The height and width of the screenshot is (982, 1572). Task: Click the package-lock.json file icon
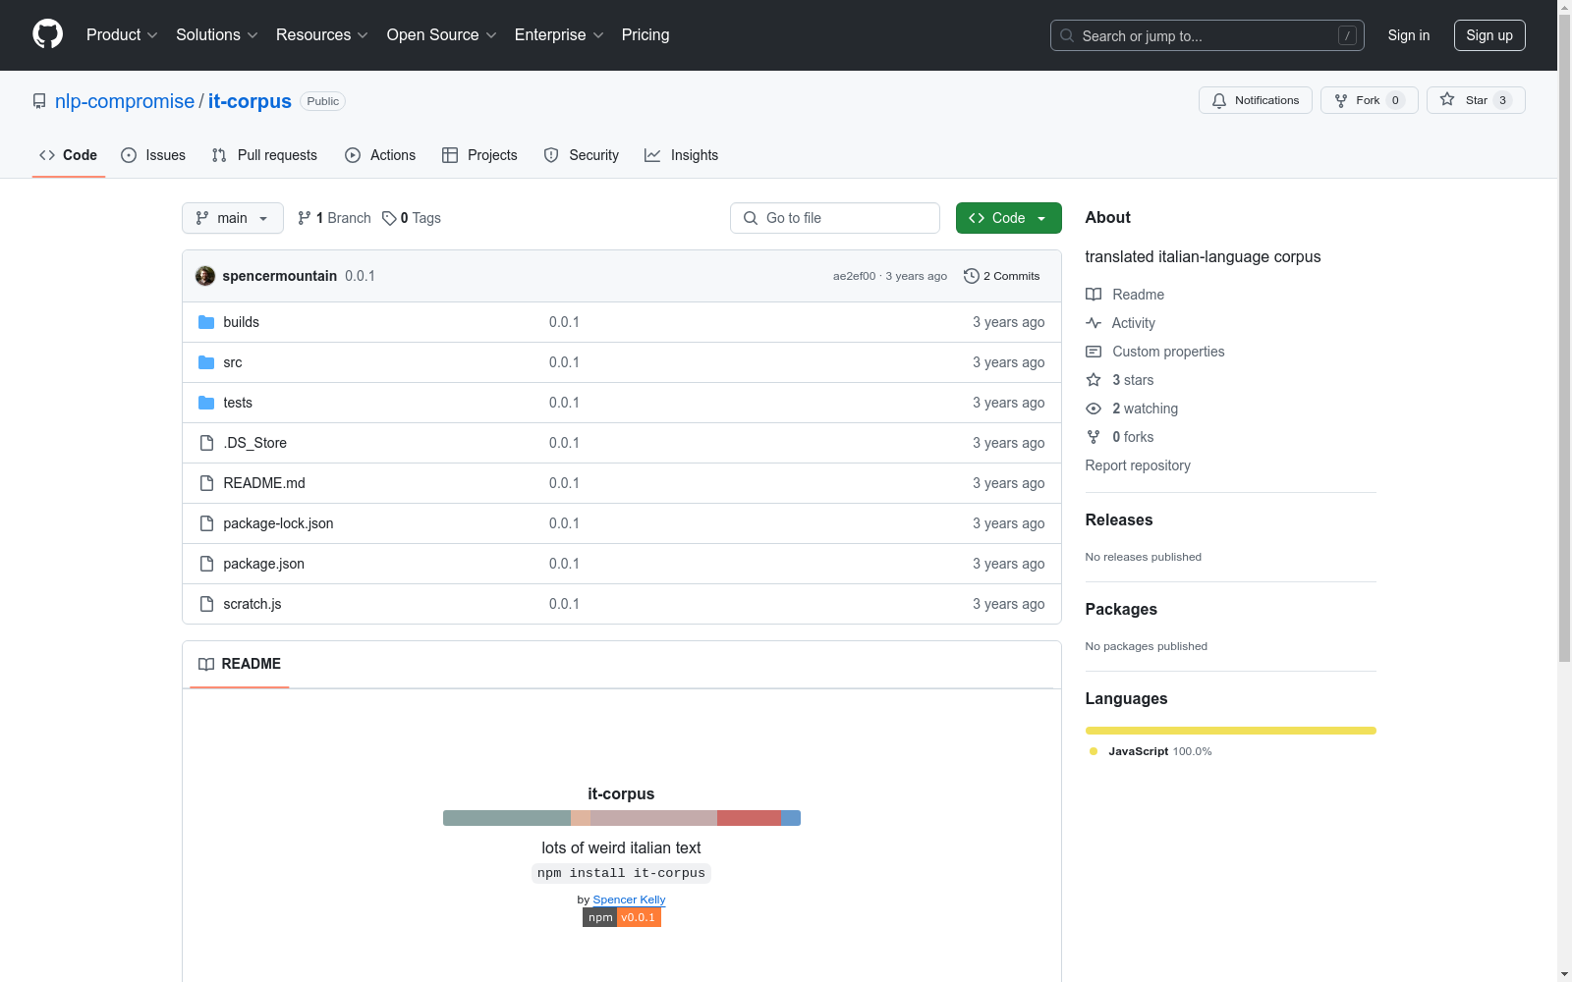click(x=206, y=523)
